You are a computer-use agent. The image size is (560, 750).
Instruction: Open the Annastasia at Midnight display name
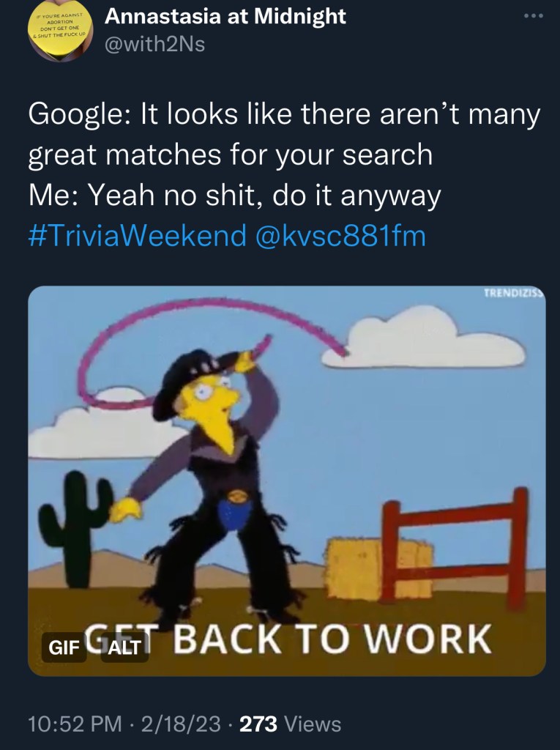pyautogui.click(x=225, y=16)
